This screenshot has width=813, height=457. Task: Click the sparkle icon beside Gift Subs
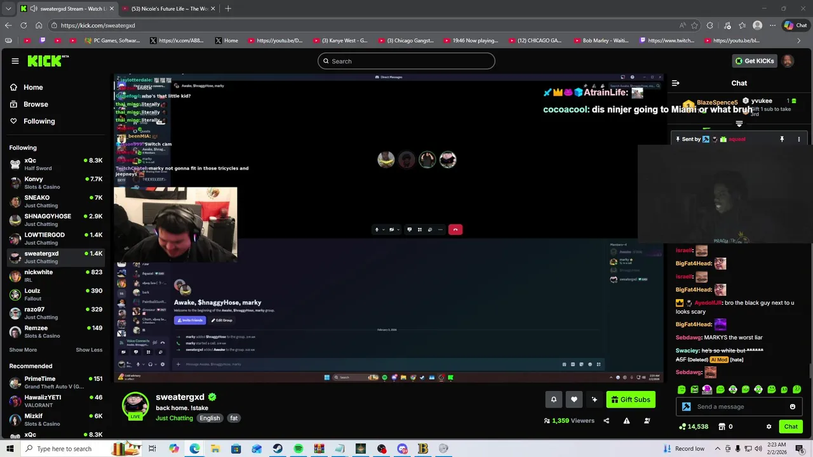(595, 399)
